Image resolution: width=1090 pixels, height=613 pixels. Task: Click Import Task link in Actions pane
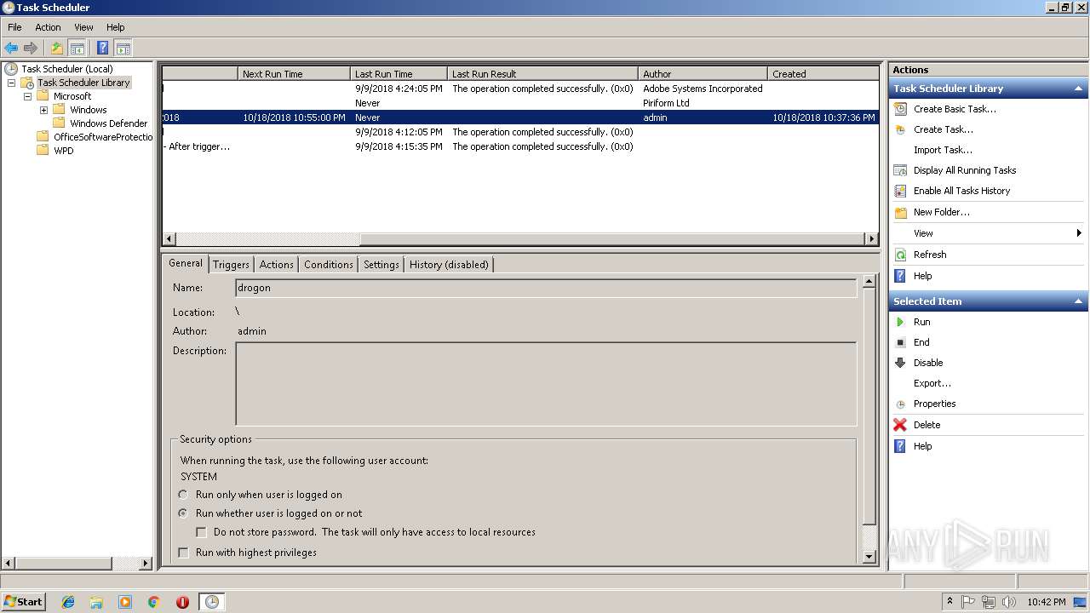943,150
